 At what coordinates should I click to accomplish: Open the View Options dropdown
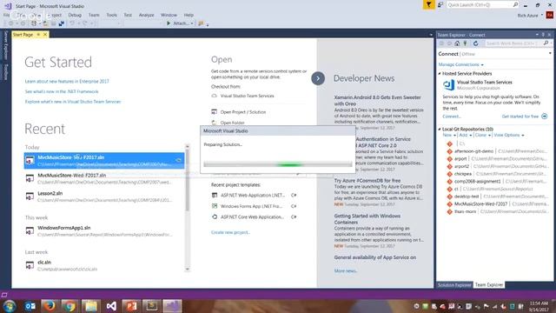[508, 136]
